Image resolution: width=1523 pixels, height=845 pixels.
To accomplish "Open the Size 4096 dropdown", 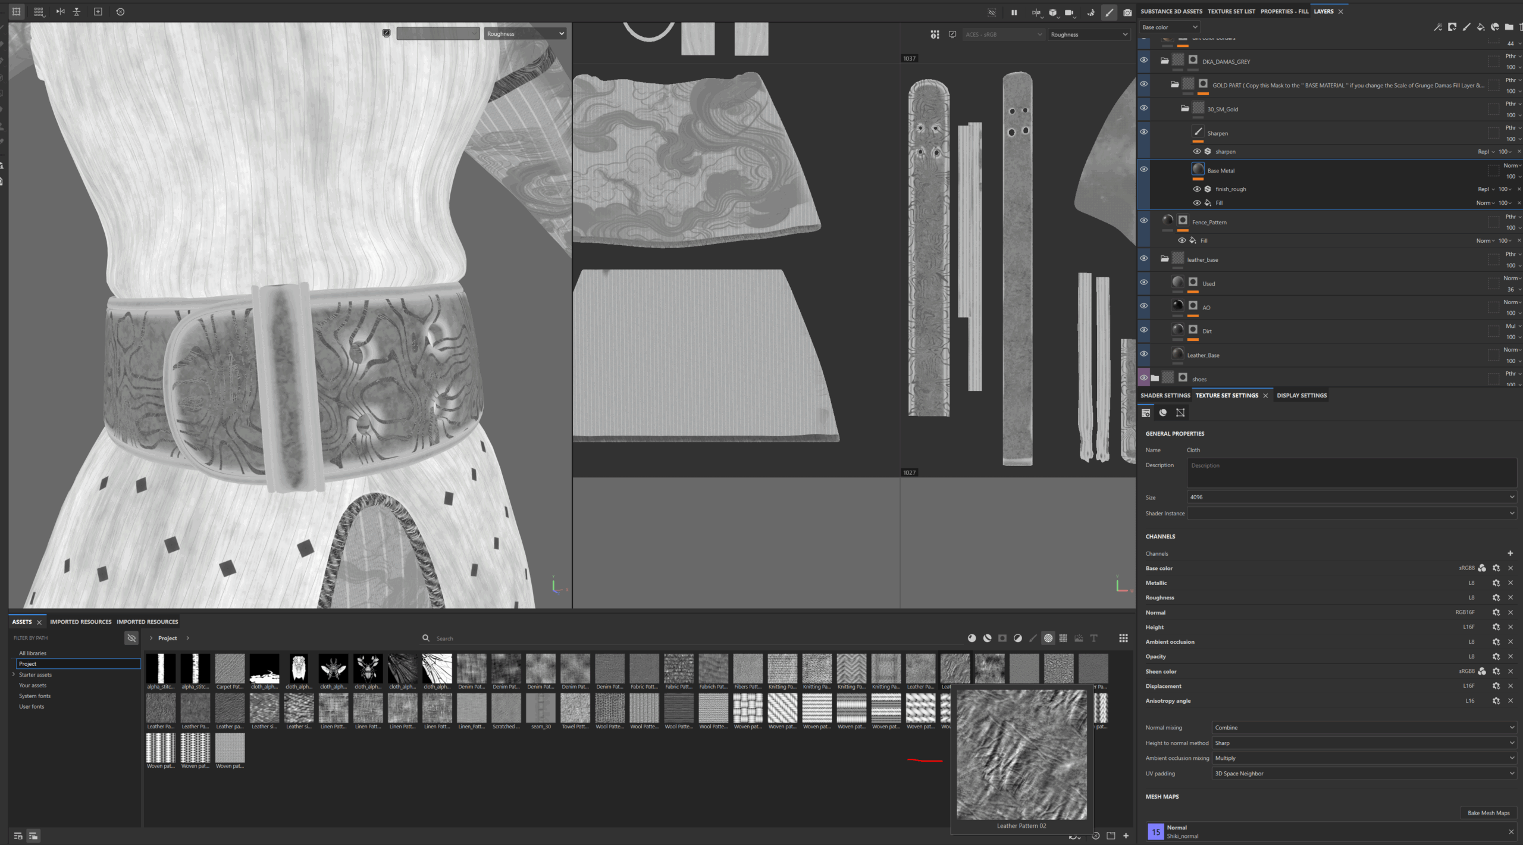I will tap(1350, 497).
